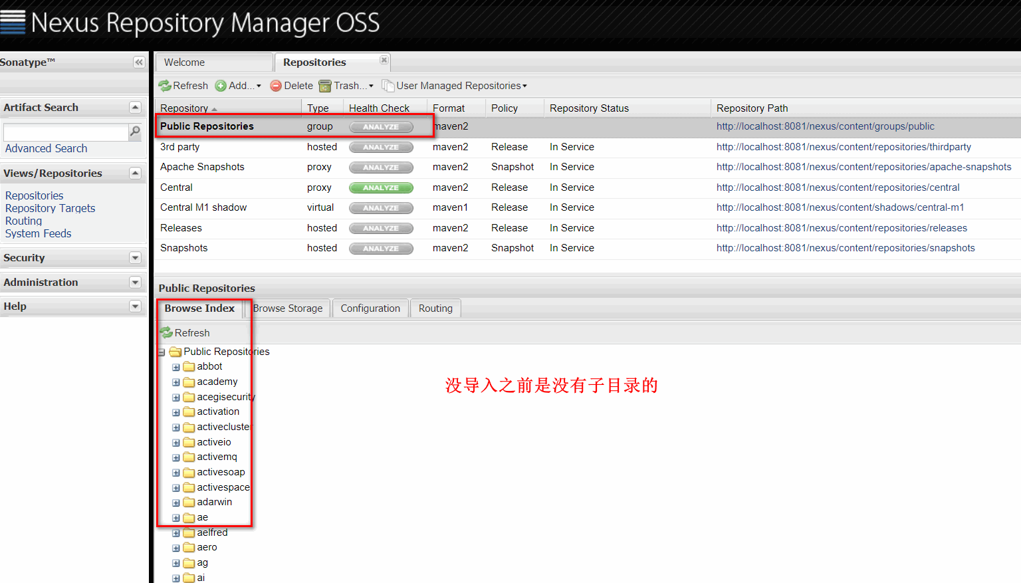Open the apache-snapshots repository path link
The image size is (1021, 583).
863,167
